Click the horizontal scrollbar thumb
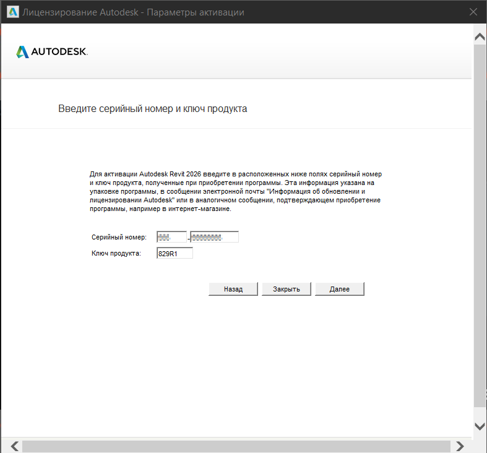This screenshot has height=453, width=487. (x=236, y=446)
